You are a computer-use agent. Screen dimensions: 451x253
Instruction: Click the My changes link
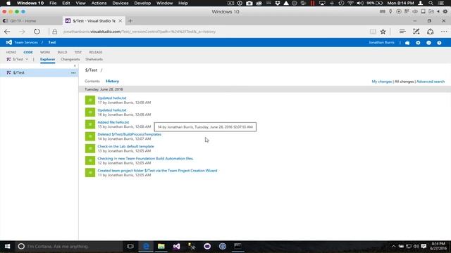tap(382, 82)
